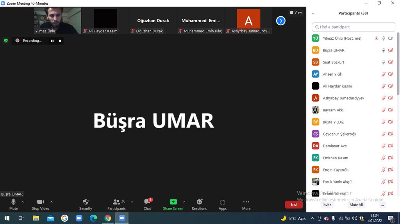The width and height of the screenshot is (400, 224).
Task: Pause the meeting recording
Action: pyautogui.click(x=52, y=41)
